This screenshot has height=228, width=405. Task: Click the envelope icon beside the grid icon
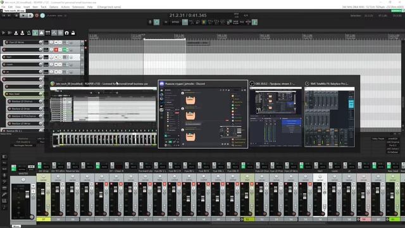[x=54, y=33]
